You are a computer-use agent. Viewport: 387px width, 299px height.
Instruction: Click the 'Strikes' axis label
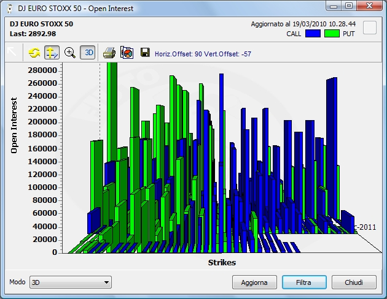(222, 263)
